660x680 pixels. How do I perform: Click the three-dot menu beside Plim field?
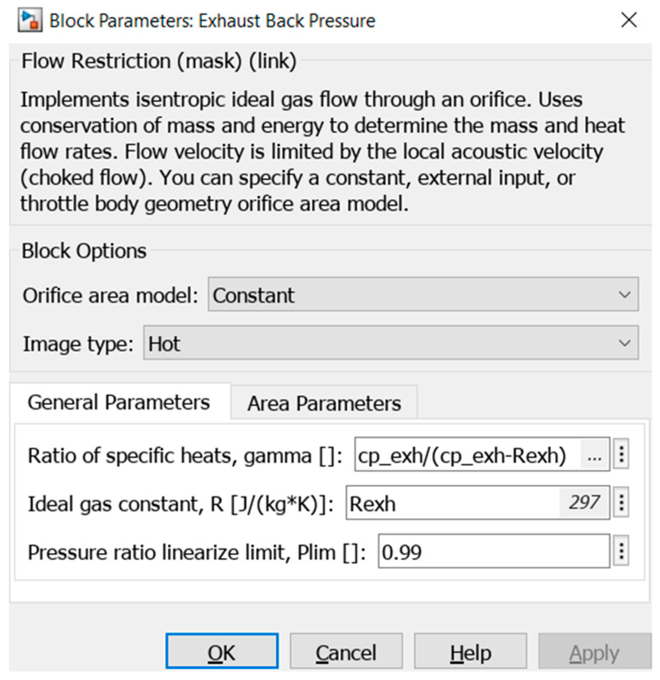(621, 551)
